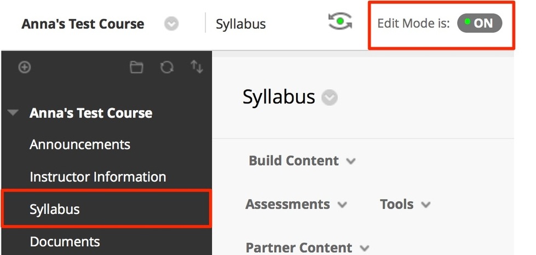Open Documents in the course menu

(x=65, y=241)
